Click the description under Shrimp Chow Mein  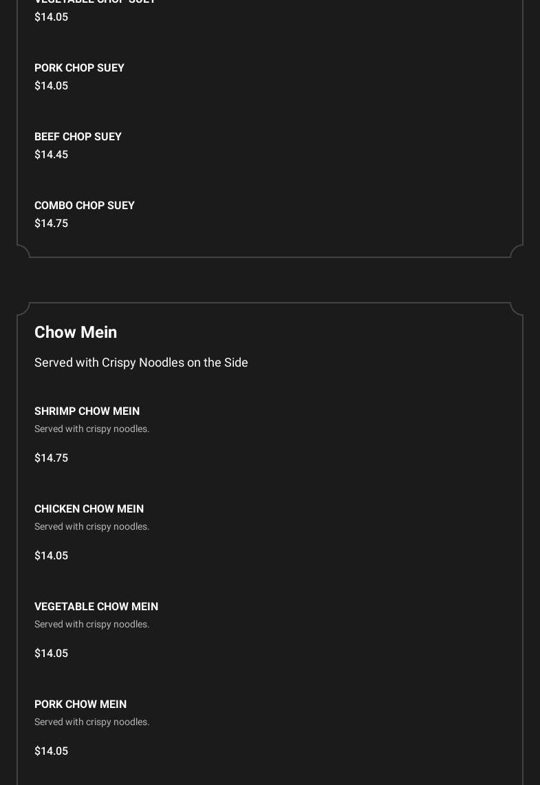click(x=91, y=429)
